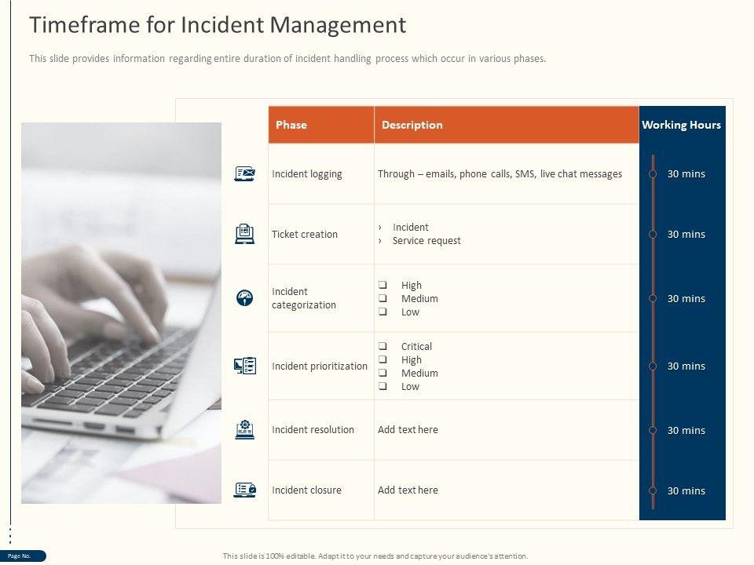Screen dimensions: 754x565
Task: Click the timeline marker for Ticket creation
Action: pyautogui.click(x=653, y=234)
